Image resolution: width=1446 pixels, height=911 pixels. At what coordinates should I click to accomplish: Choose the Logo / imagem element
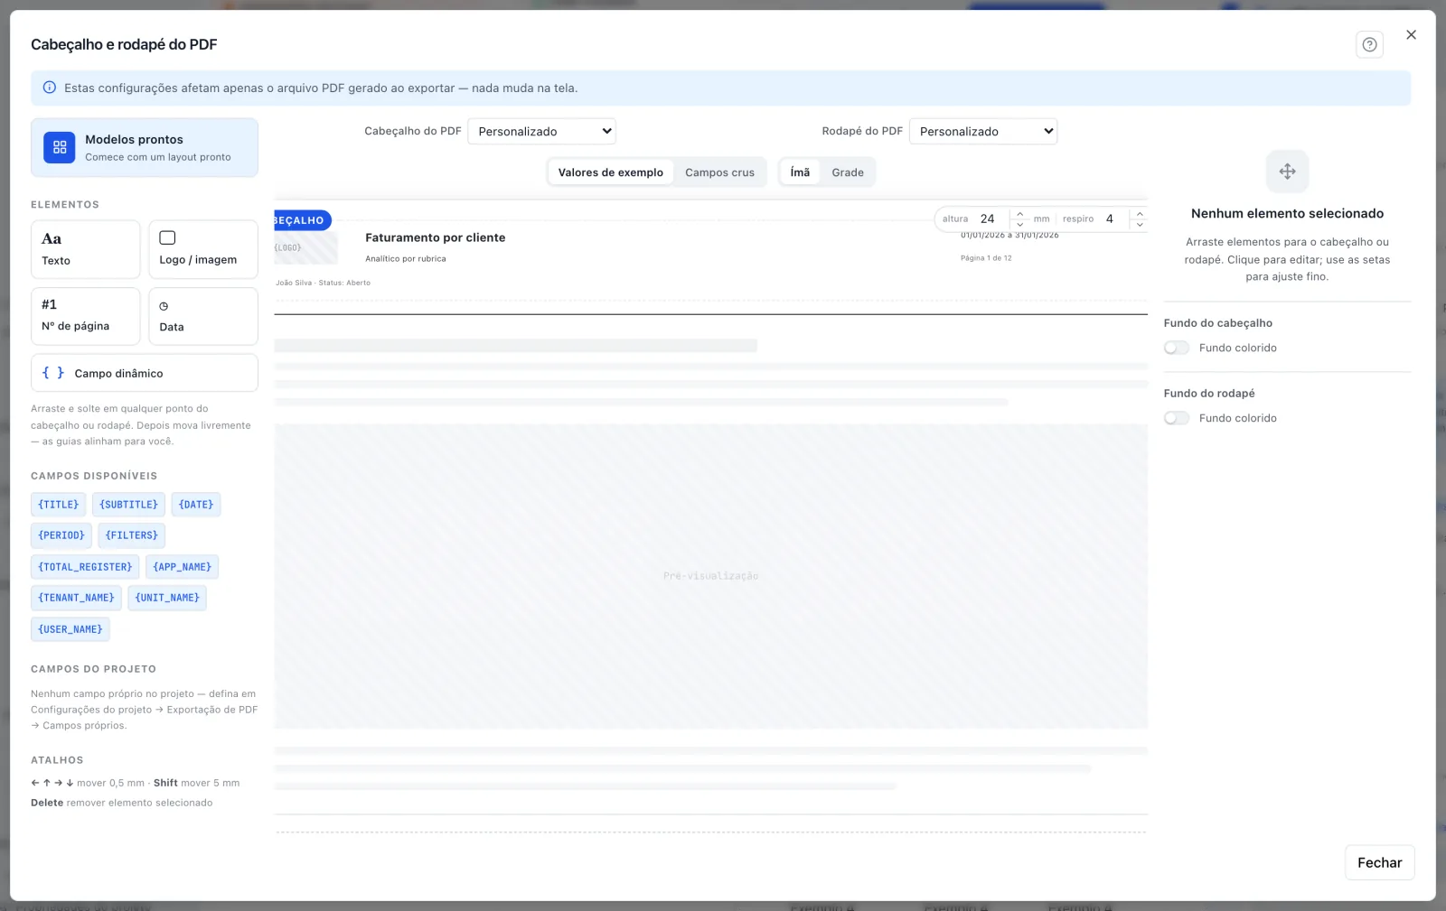[203, 249]
